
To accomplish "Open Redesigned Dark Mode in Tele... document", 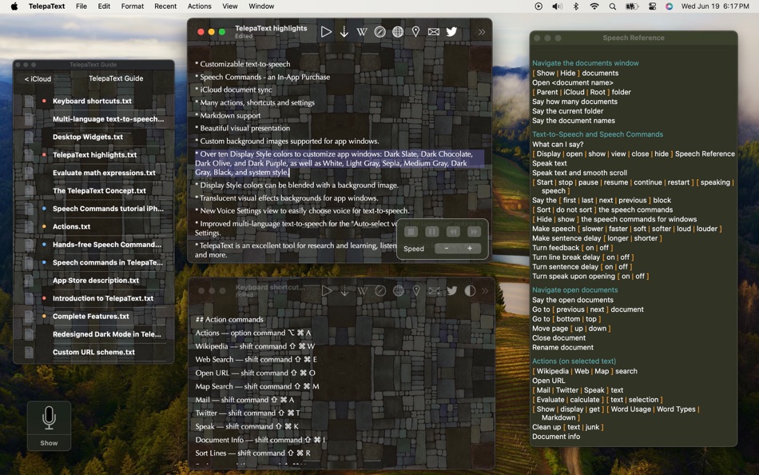I will pos(107,334).
